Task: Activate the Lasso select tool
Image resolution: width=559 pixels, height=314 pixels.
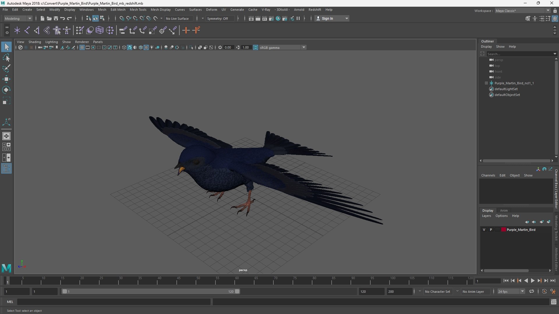Action: point(6,58)
